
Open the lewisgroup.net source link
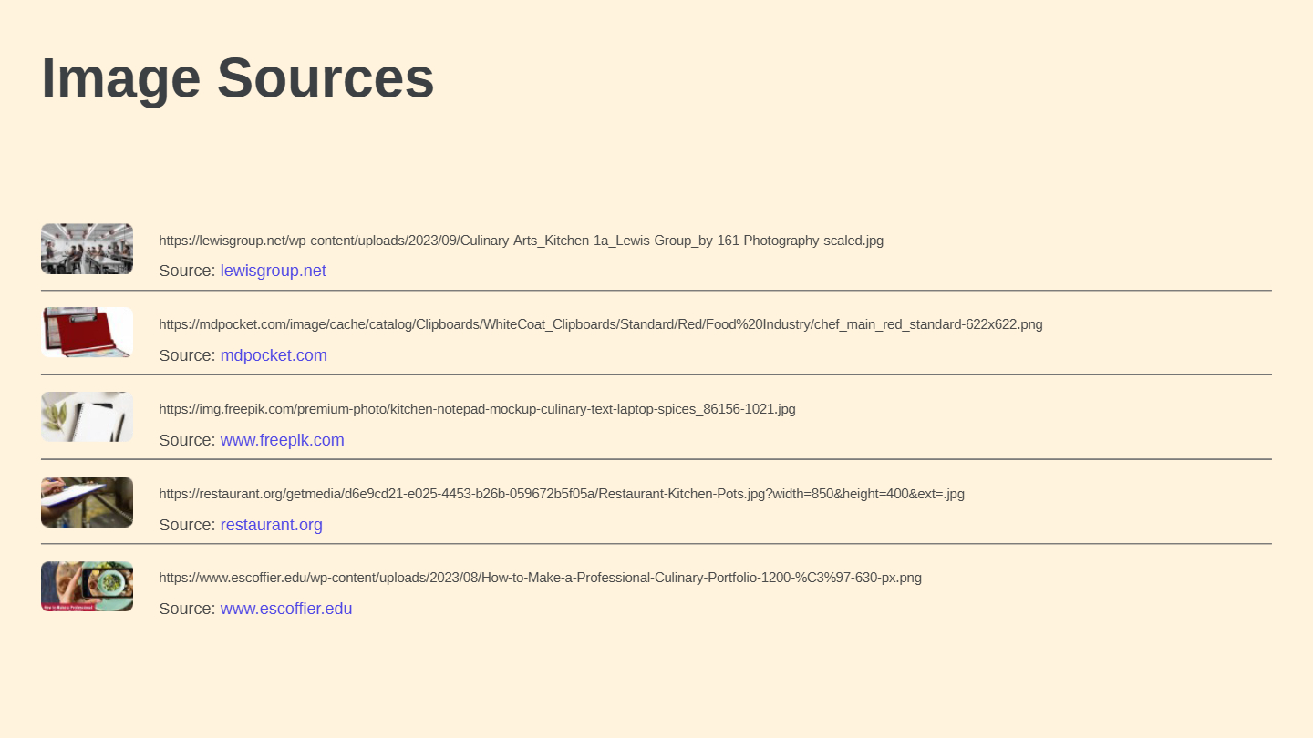pyautogui.click(x=273, y=271)
